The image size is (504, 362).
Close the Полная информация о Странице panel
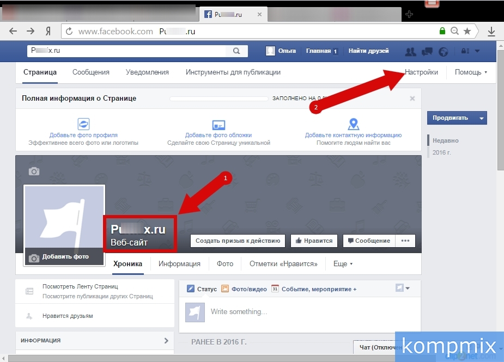pyautogui.click(x=412, y=99)
